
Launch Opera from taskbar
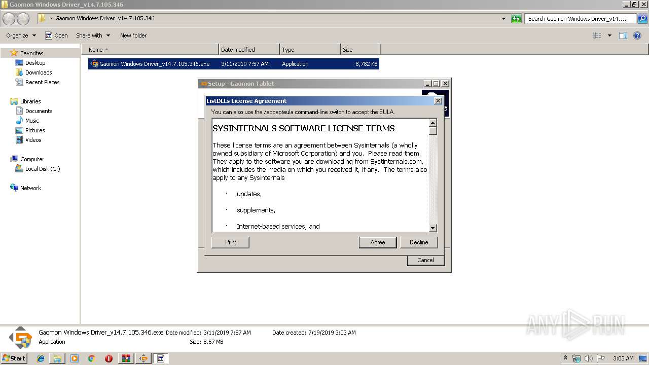pos(109,358)
